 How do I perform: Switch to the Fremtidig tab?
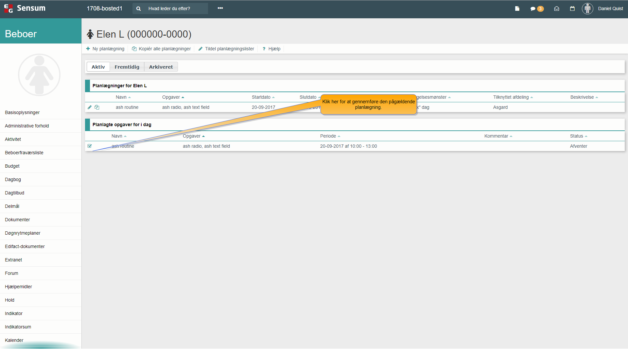[127, 67]
